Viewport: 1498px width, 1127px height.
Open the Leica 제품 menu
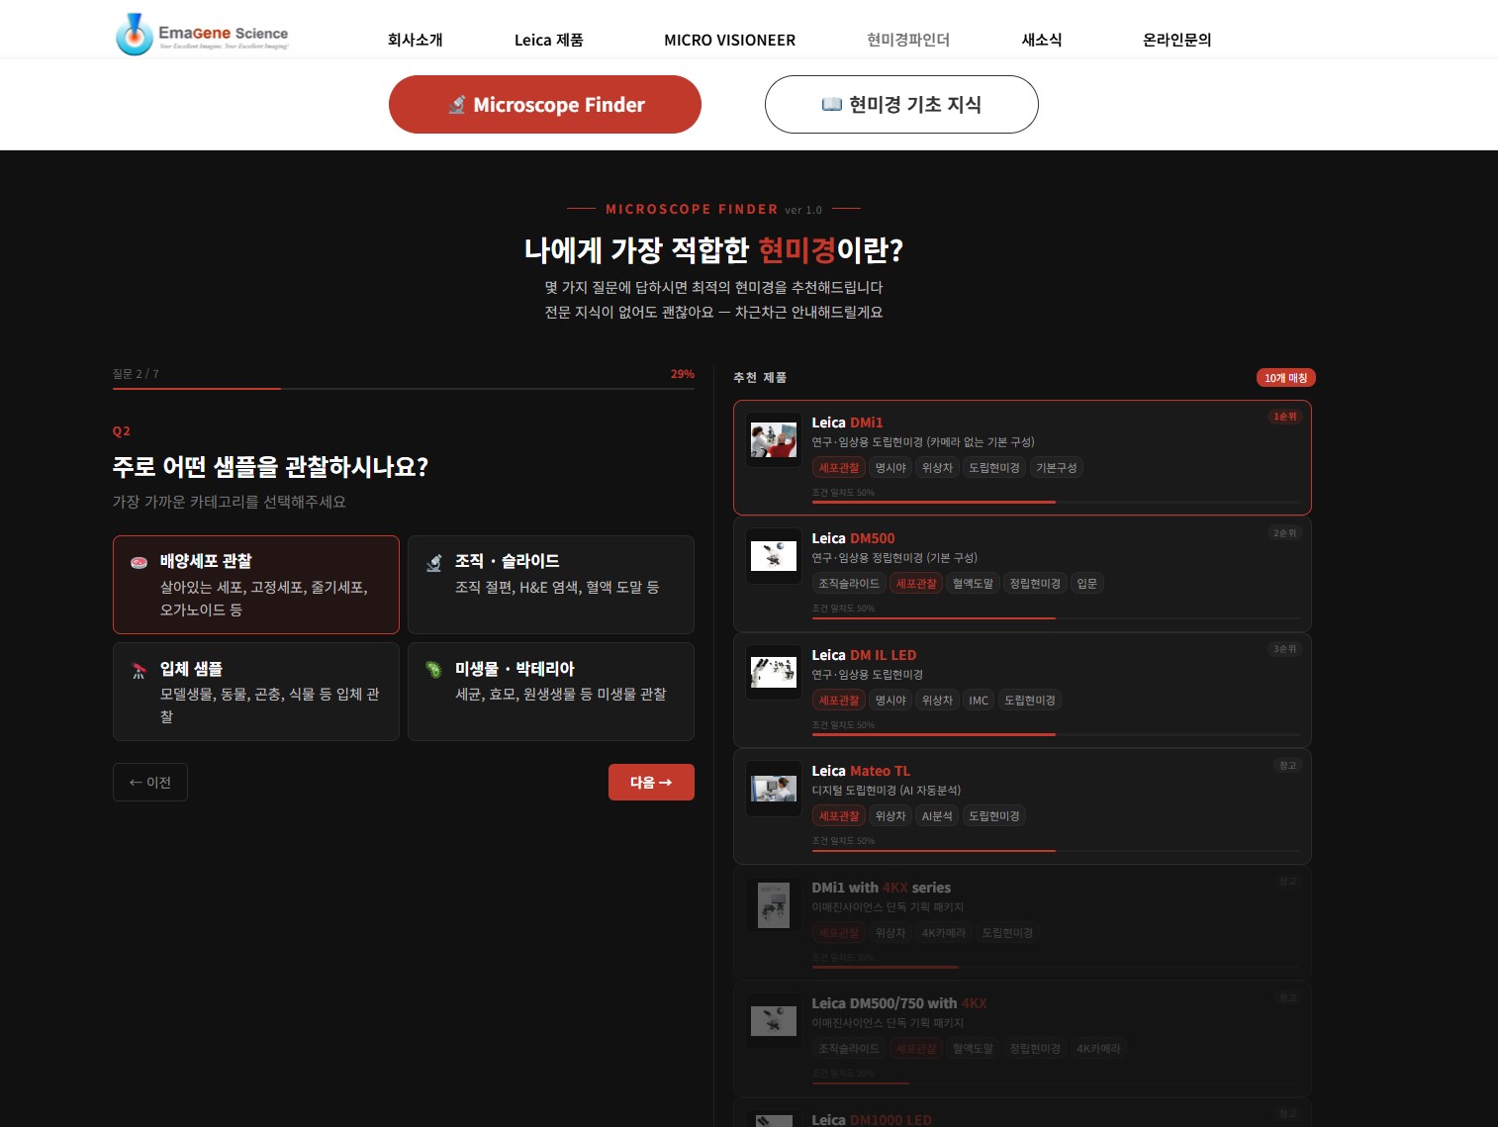pyautogui.click(x=549, y=40)
